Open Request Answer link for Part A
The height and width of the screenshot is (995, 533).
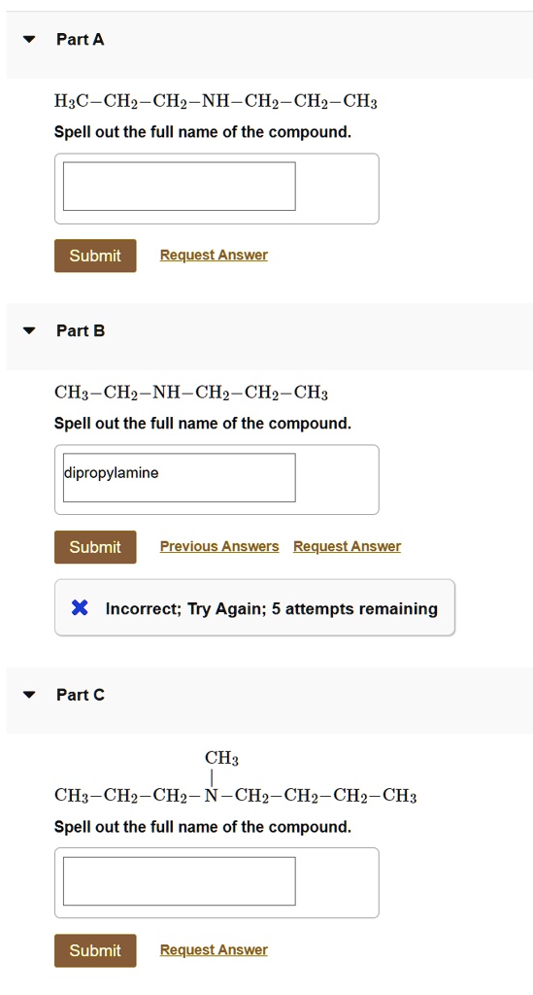pyautogui.click(x=214, y=256)
